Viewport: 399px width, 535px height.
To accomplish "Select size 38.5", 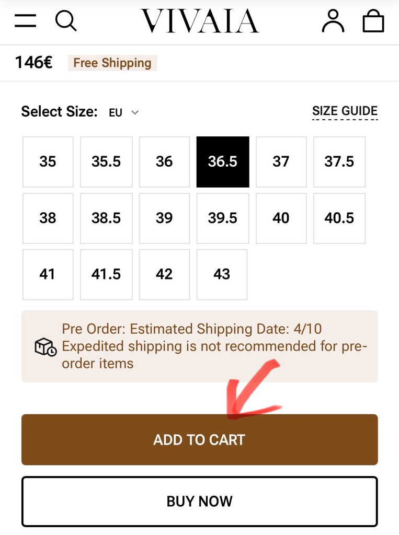I will (106, 218).
